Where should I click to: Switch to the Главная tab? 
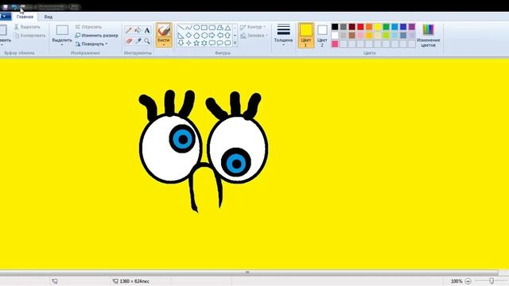coord(25,17)
